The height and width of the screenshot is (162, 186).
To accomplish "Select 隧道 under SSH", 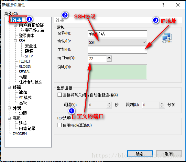I will pos(29,51).
